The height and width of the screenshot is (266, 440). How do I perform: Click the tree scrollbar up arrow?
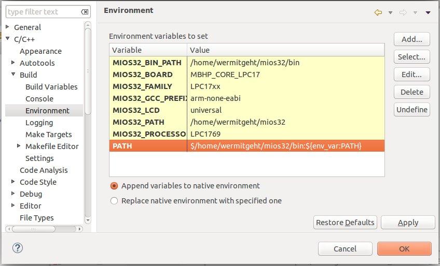tap(88, 25)
